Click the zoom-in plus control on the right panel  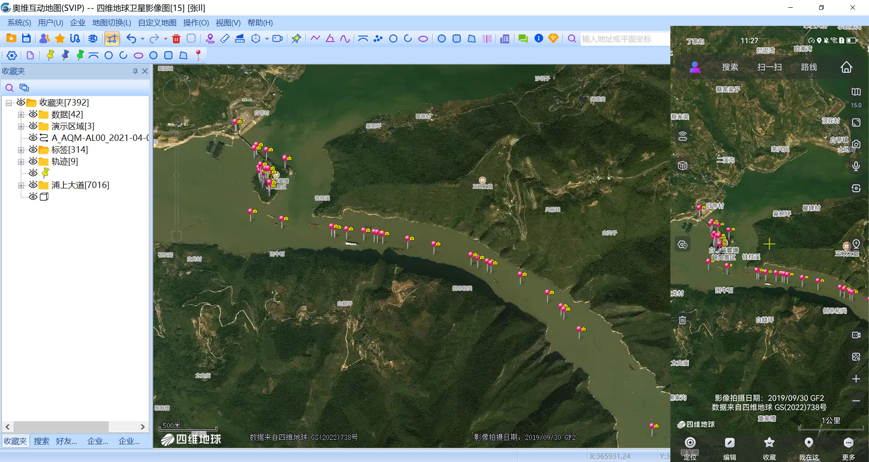pos(856,379)
